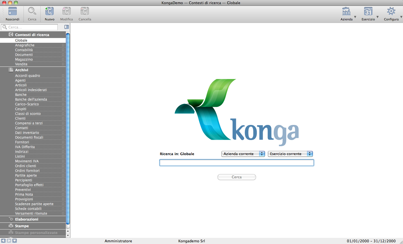
Task: Toggle the bookmarks filter beside sidebar search
Action: 67,27
